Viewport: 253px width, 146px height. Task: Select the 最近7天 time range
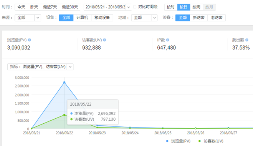coord(50,7)
